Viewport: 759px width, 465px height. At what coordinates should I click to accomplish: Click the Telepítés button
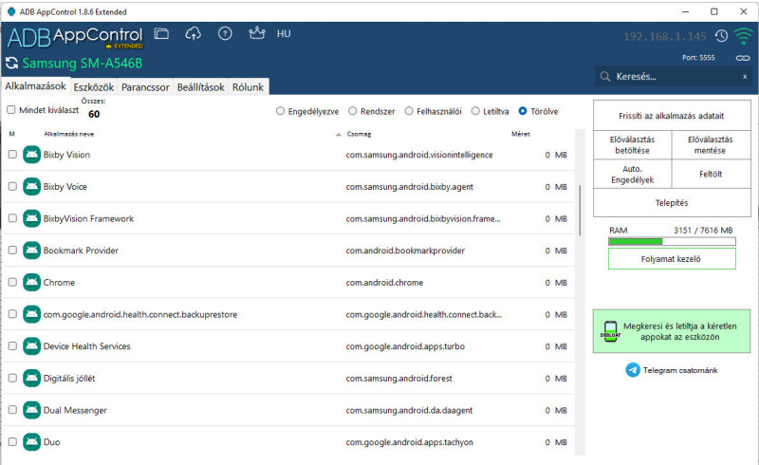[x=672, y=202]
